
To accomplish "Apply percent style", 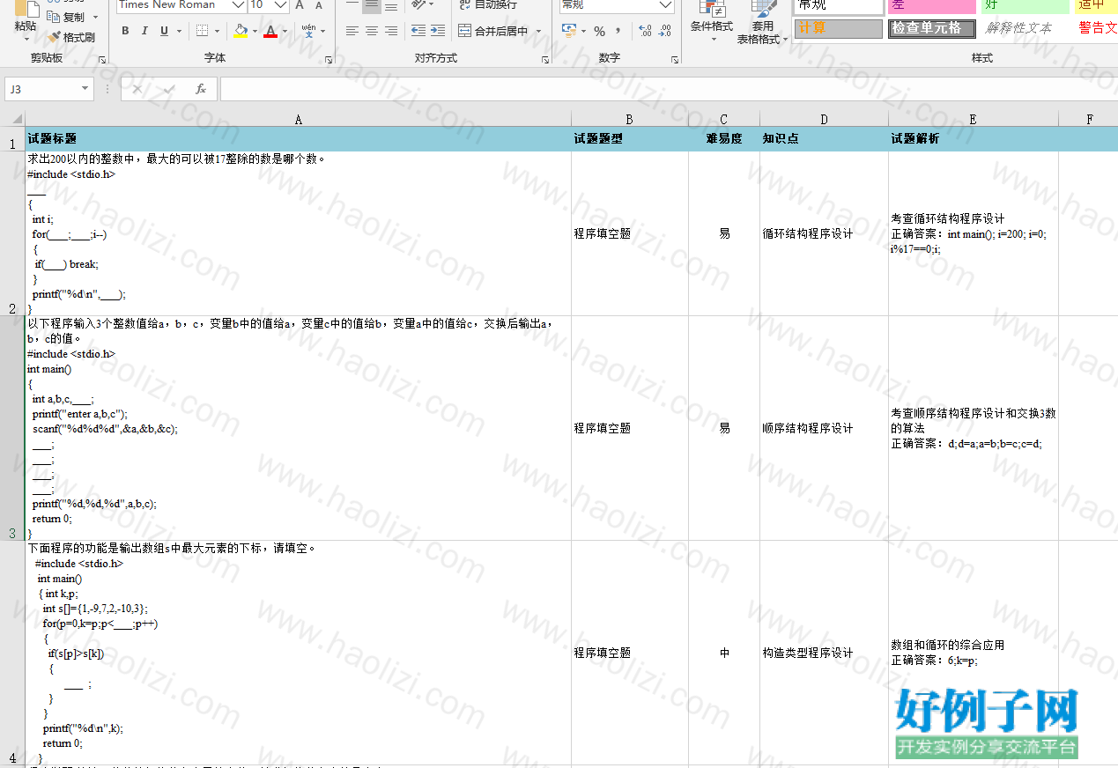I will (599, 31).
